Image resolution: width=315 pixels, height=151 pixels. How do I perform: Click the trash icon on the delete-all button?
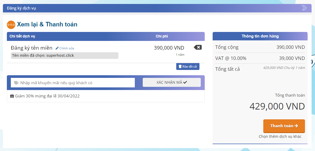[180, 67]
